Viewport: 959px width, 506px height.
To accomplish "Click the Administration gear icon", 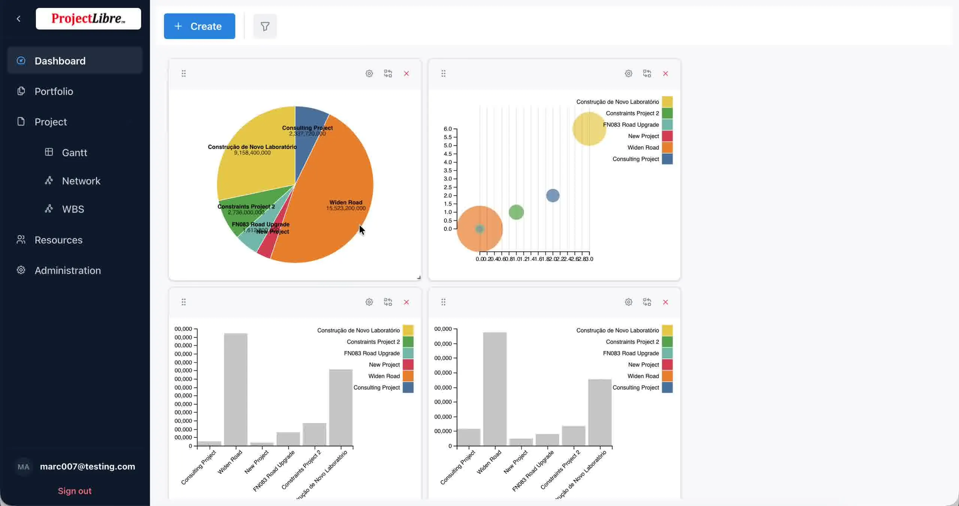I will click(21, 270).
